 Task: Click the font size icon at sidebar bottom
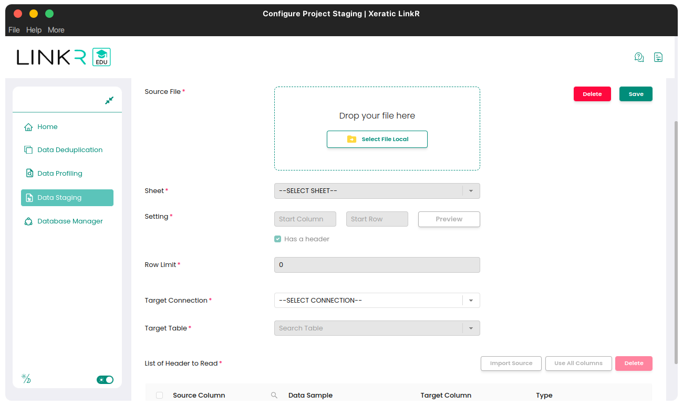[x=26, y=379]
